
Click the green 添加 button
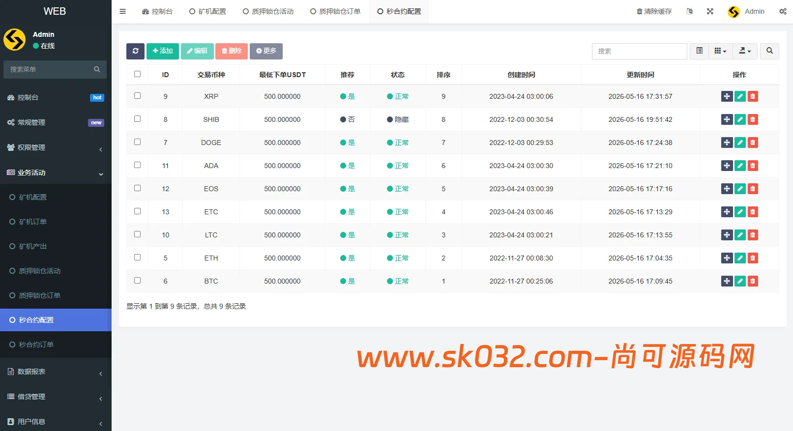click(x=163, y=51)
